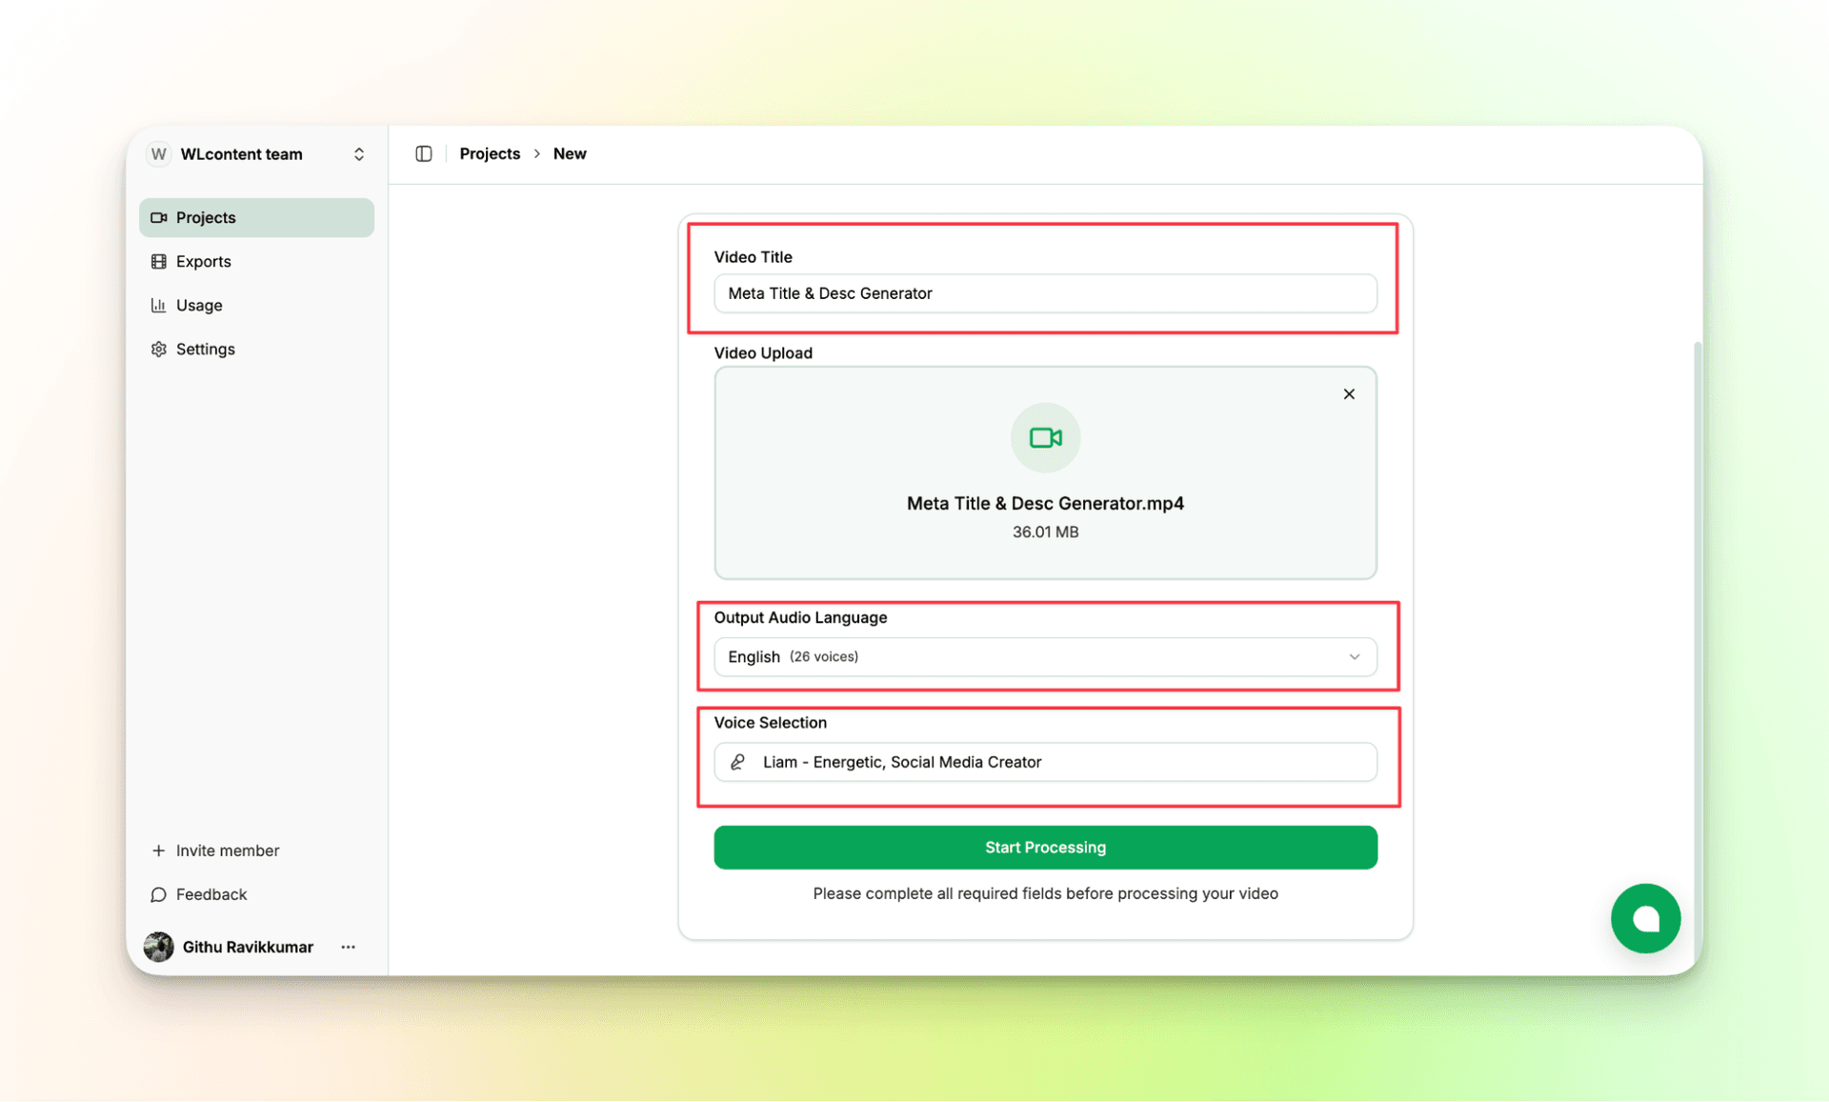Open Feedback via the speech bubble icon
Screen dimensions: 1829x1102
(x=158, y=894)
